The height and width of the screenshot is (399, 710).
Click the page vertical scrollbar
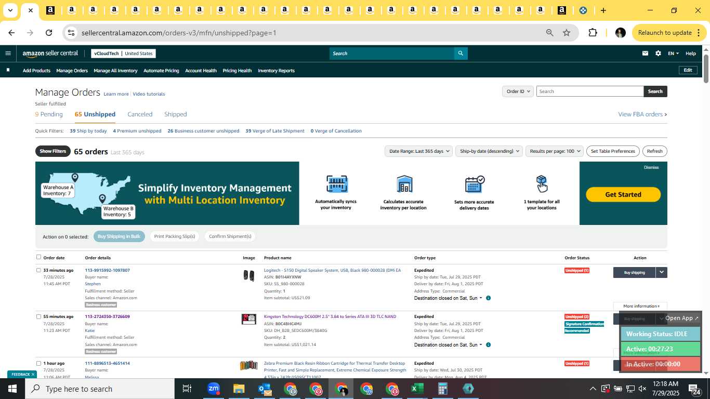(706, 68)
